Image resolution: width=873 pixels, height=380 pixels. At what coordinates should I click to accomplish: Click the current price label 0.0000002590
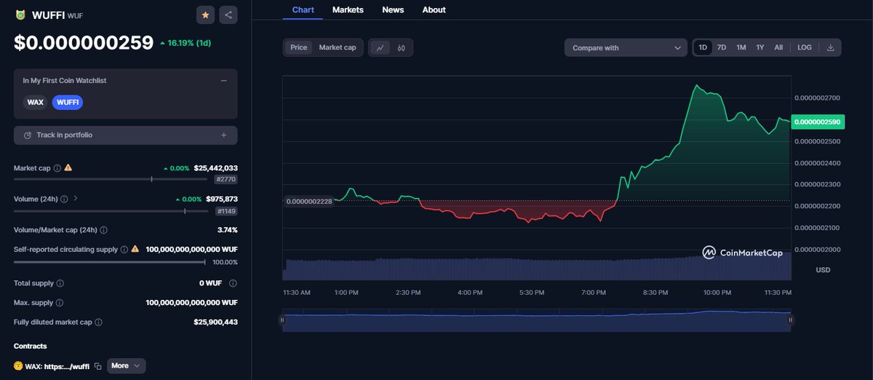coord(817,122)
